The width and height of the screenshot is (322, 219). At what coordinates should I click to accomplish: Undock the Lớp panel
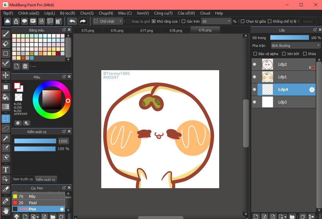tap(315, 30)
